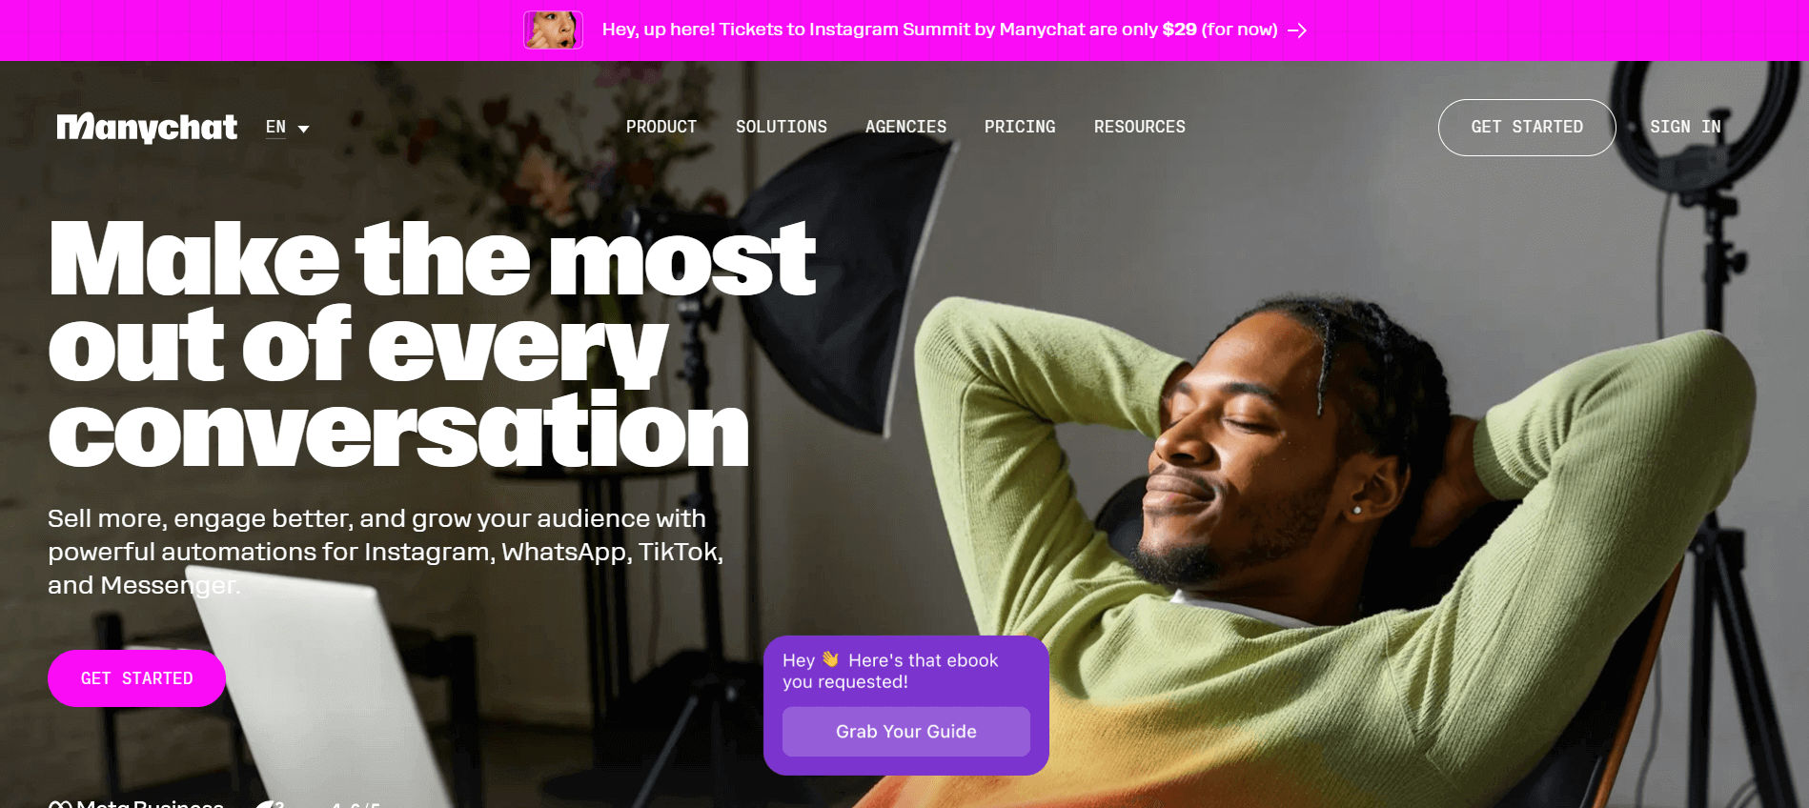Click the pink GET STARTED hero button
The image size is (1809, 808).
137,678
